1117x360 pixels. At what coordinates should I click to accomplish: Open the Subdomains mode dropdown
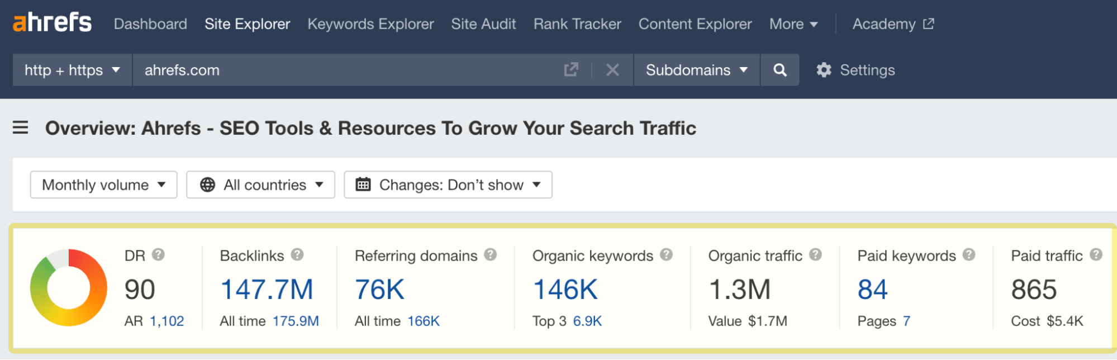pos(696,70)
